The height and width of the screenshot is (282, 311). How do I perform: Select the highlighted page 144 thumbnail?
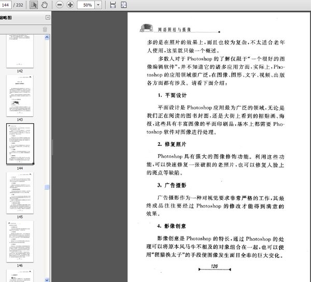point(20,144)
